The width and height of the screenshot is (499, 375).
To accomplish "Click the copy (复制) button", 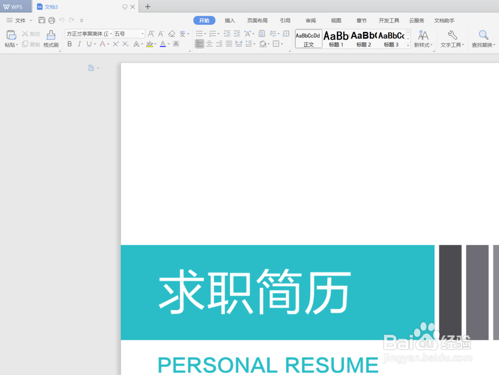I will click(31, 44).
